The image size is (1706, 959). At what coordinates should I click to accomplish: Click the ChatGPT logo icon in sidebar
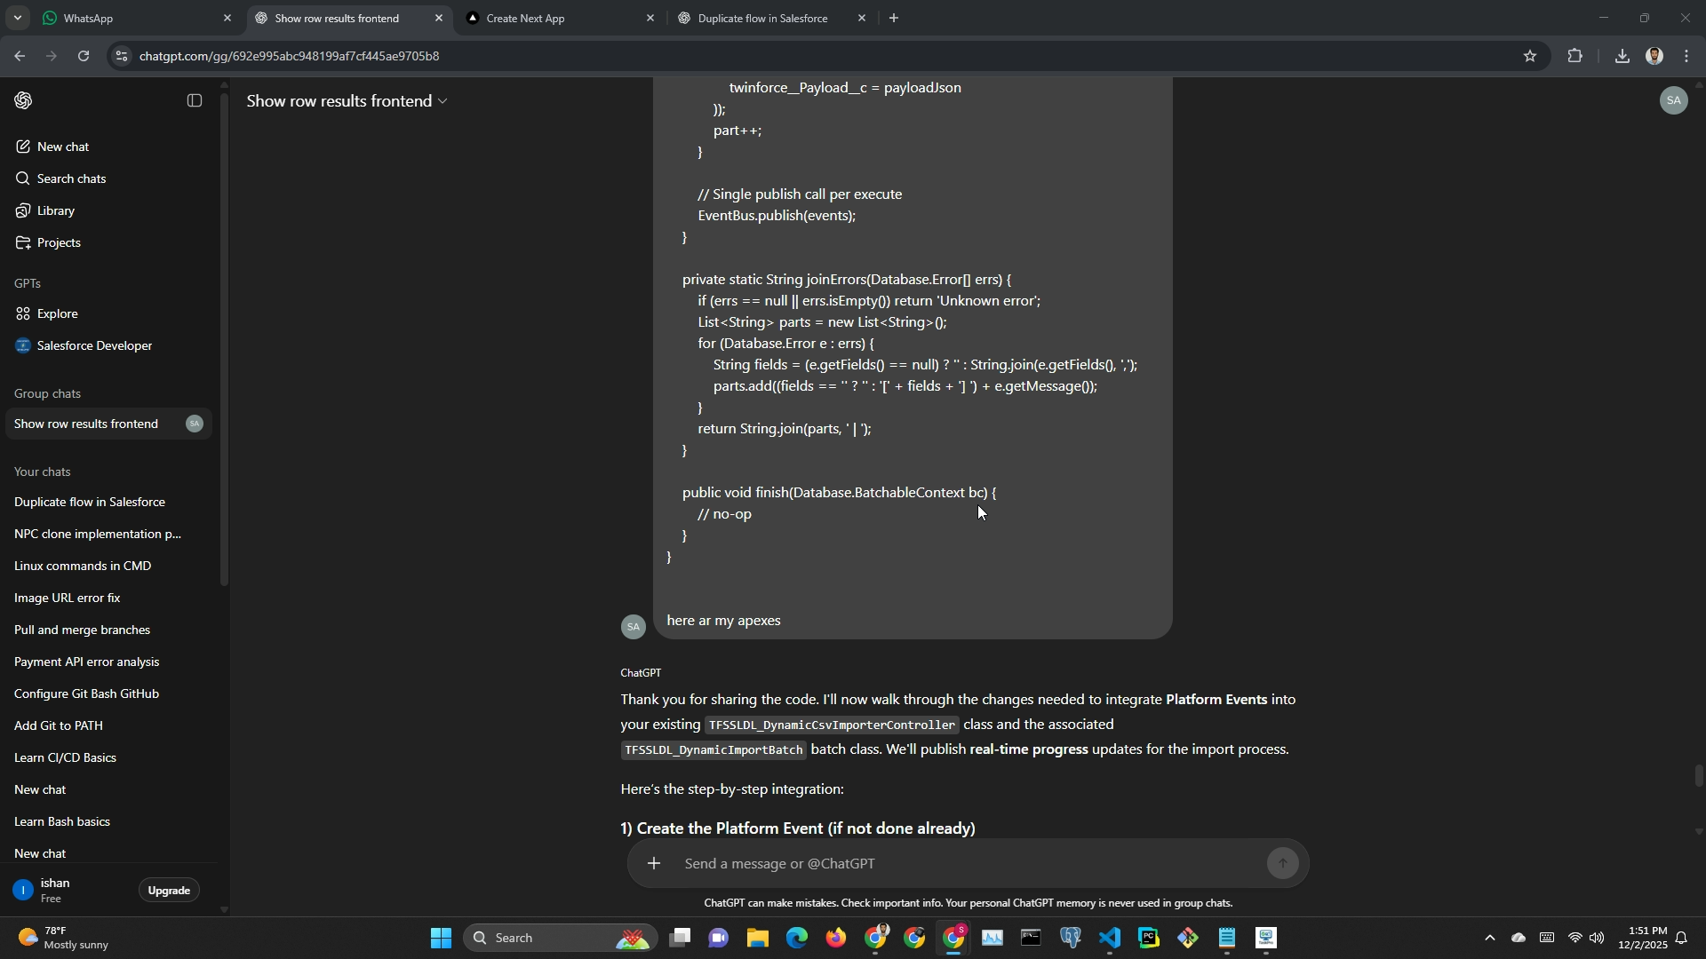(24, 100)
